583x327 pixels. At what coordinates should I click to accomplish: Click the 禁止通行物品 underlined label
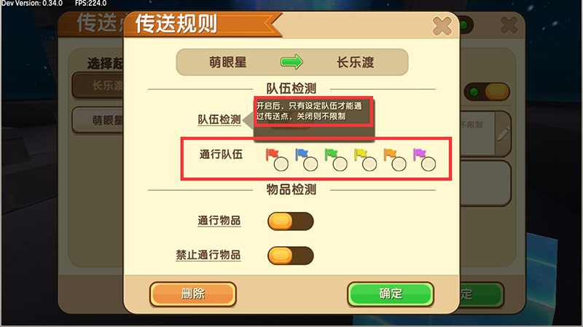[x=208, y=255]
